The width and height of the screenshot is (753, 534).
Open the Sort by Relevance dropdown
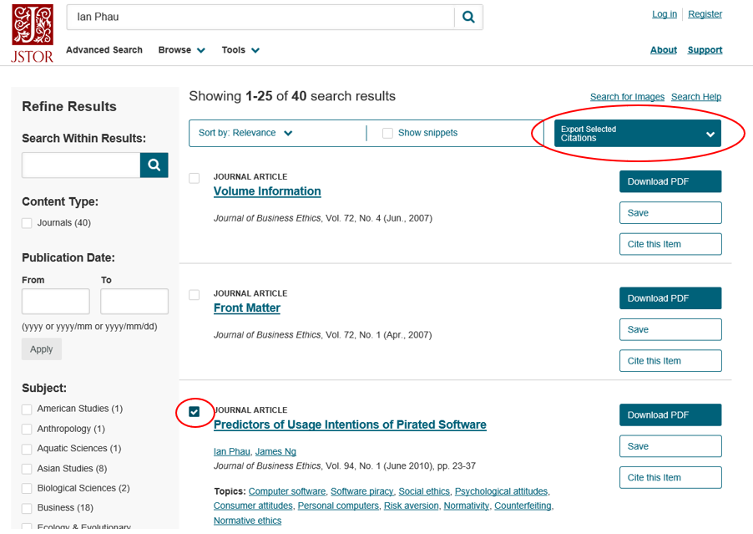pos(245,133)
